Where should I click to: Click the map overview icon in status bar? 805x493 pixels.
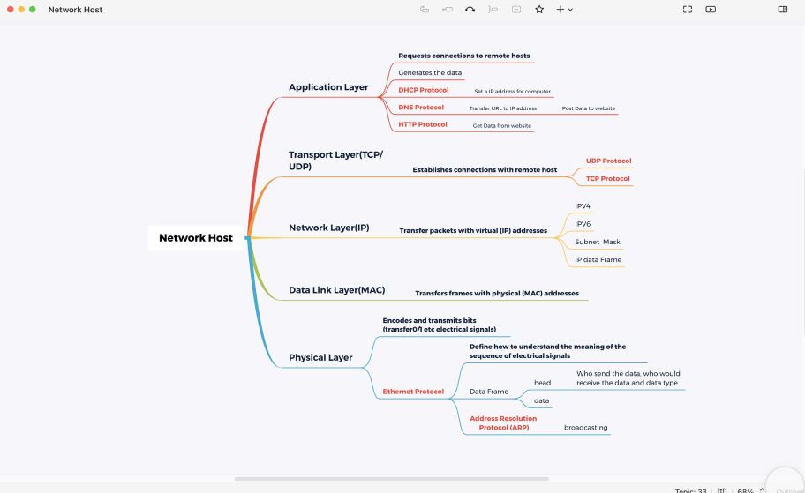pos(722,489)
